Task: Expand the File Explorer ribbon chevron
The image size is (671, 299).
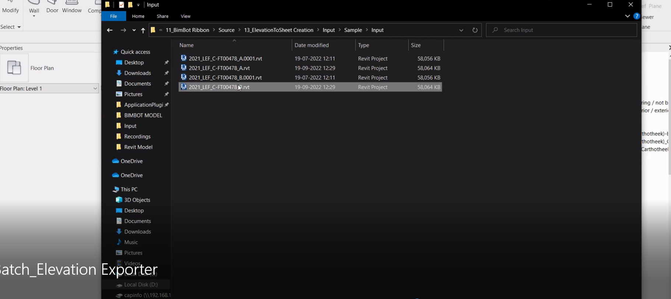Action: pos(628,16)
